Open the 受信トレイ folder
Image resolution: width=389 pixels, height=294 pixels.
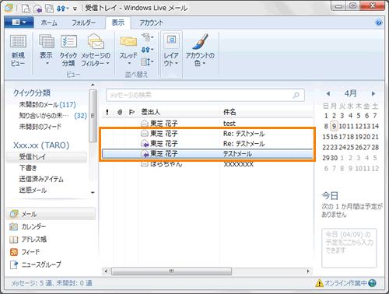tap(47, 157)
